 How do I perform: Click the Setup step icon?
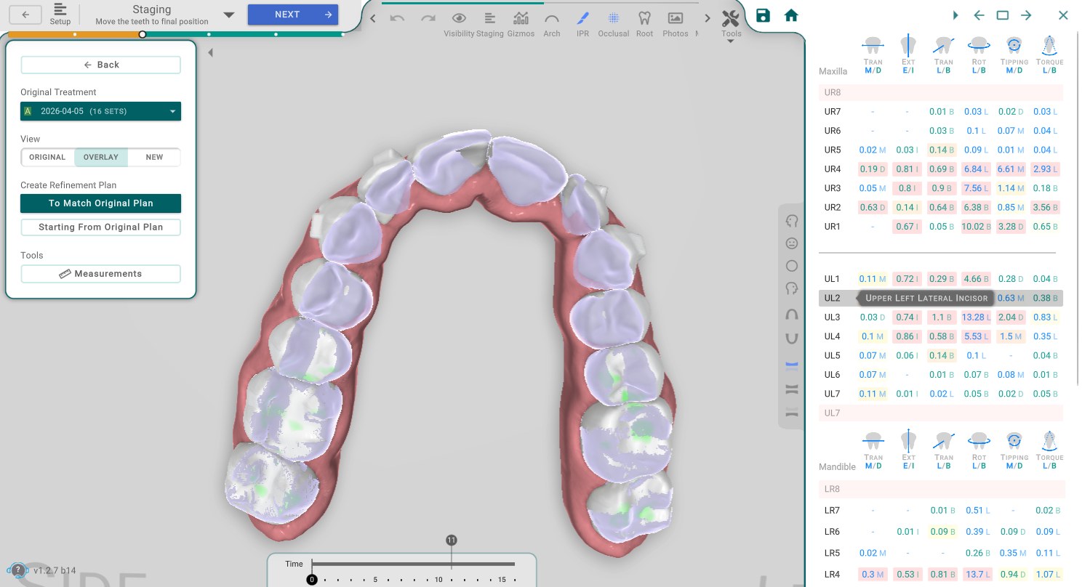(60, 14)
